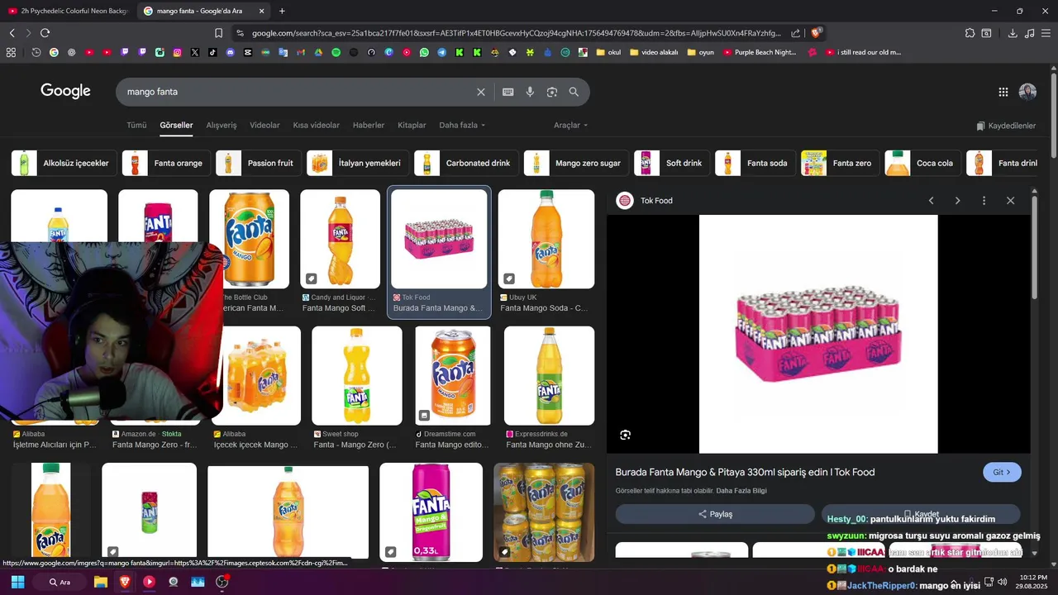Open the Google apps grid icon
This screenshot has height=595, width=1058.
tap(1003, 92)
